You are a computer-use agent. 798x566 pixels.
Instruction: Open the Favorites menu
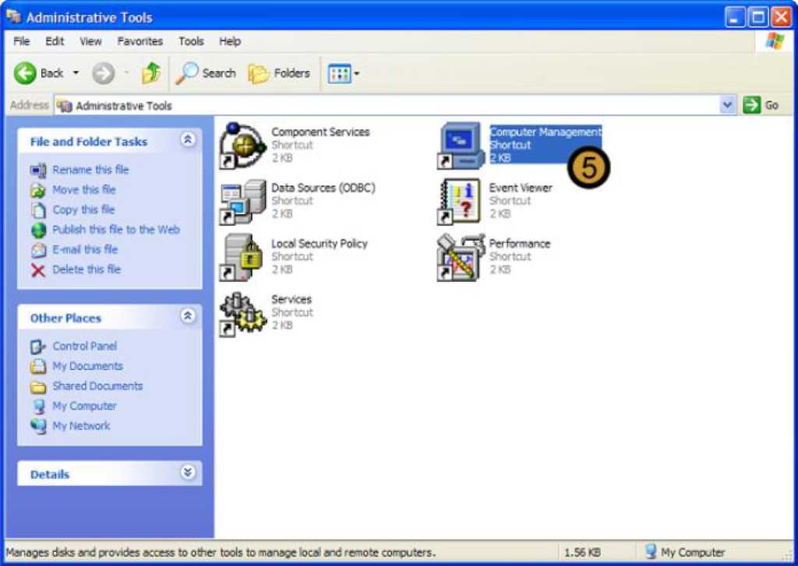(x=140, y=41)
